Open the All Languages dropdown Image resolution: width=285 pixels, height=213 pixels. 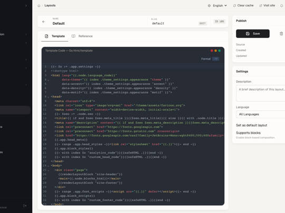261,114
